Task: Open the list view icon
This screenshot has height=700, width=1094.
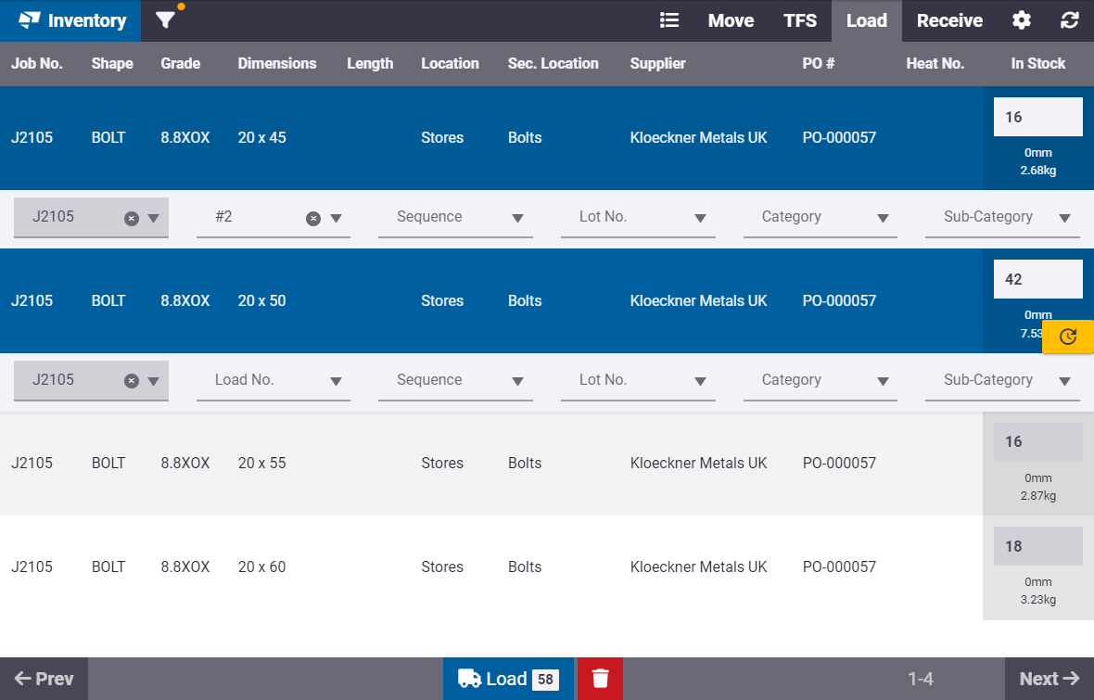Action: [x=668, y=20]
